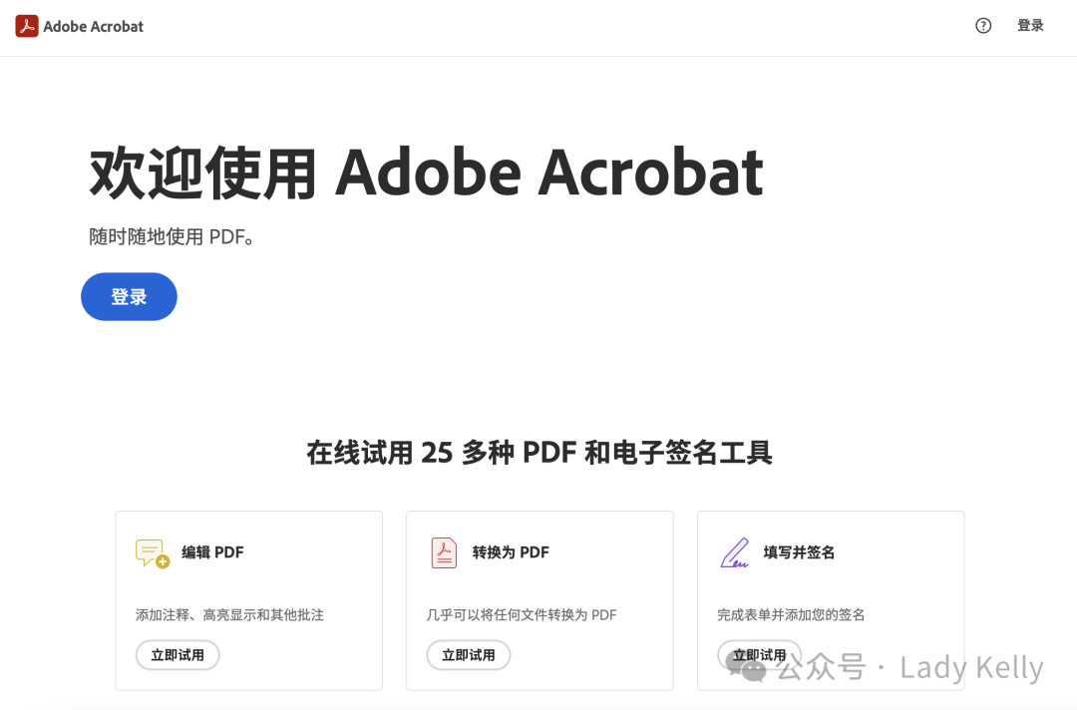Click the 欢迎使用 Adobe Acrobat heading
This screenshot has height=710, width=1077.
coord(426,173)
